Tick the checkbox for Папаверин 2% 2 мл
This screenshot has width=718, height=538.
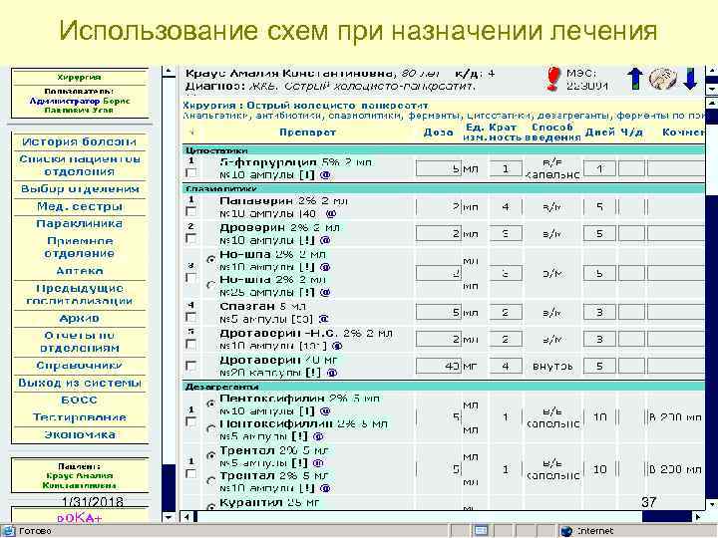pos(191,212)
